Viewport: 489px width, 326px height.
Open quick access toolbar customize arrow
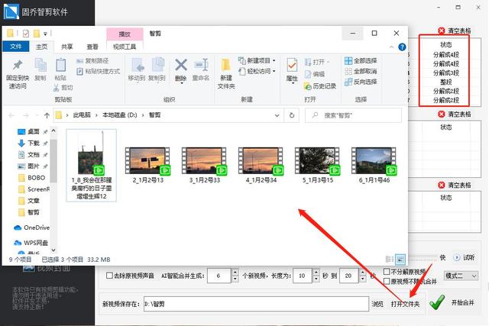coord(45,34)
